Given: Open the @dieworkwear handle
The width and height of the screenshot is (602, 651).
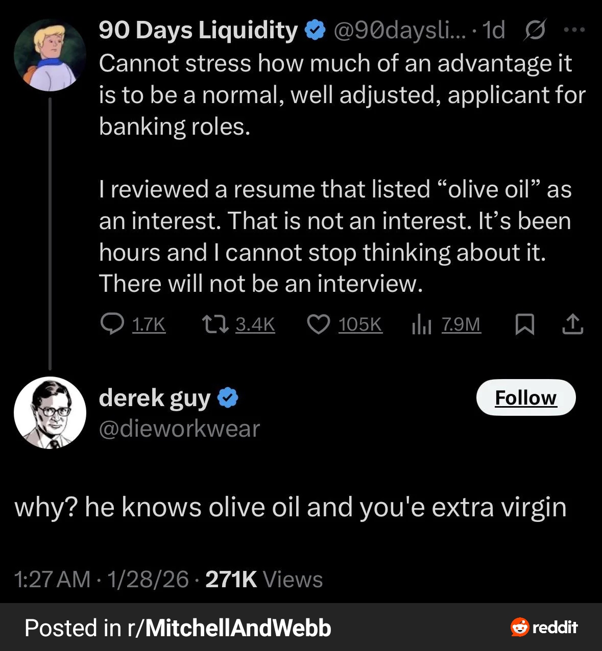Looking at the screenshot, I should pos(179,429).
